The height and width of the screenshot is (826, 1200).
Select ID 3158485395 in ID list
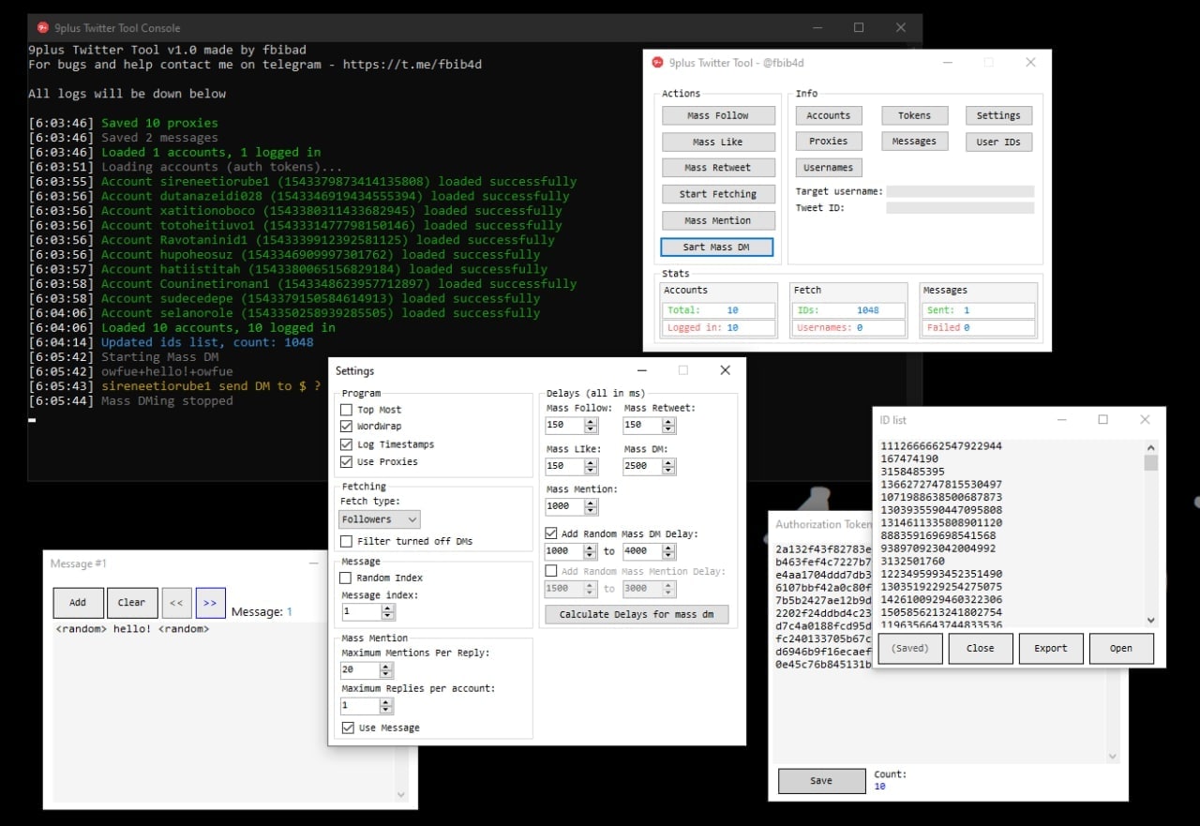point(913,472)
